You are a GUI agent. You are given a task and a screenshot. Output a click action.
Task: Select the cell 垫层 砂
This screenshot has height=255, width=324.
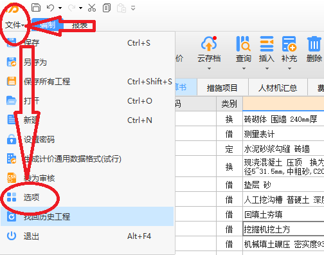pos(283,185)
